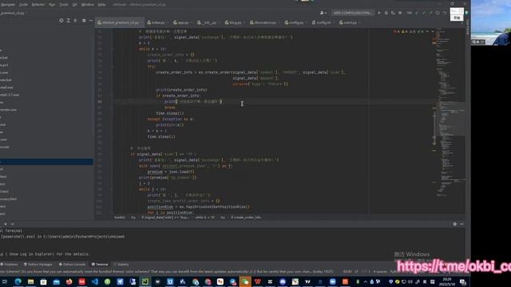511x287 pixels.
Task: Open Microsoft Edge from taskbar
Action: [18, 281]
